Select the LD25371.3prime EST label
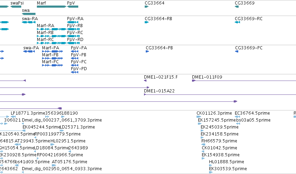 point(78,127)
